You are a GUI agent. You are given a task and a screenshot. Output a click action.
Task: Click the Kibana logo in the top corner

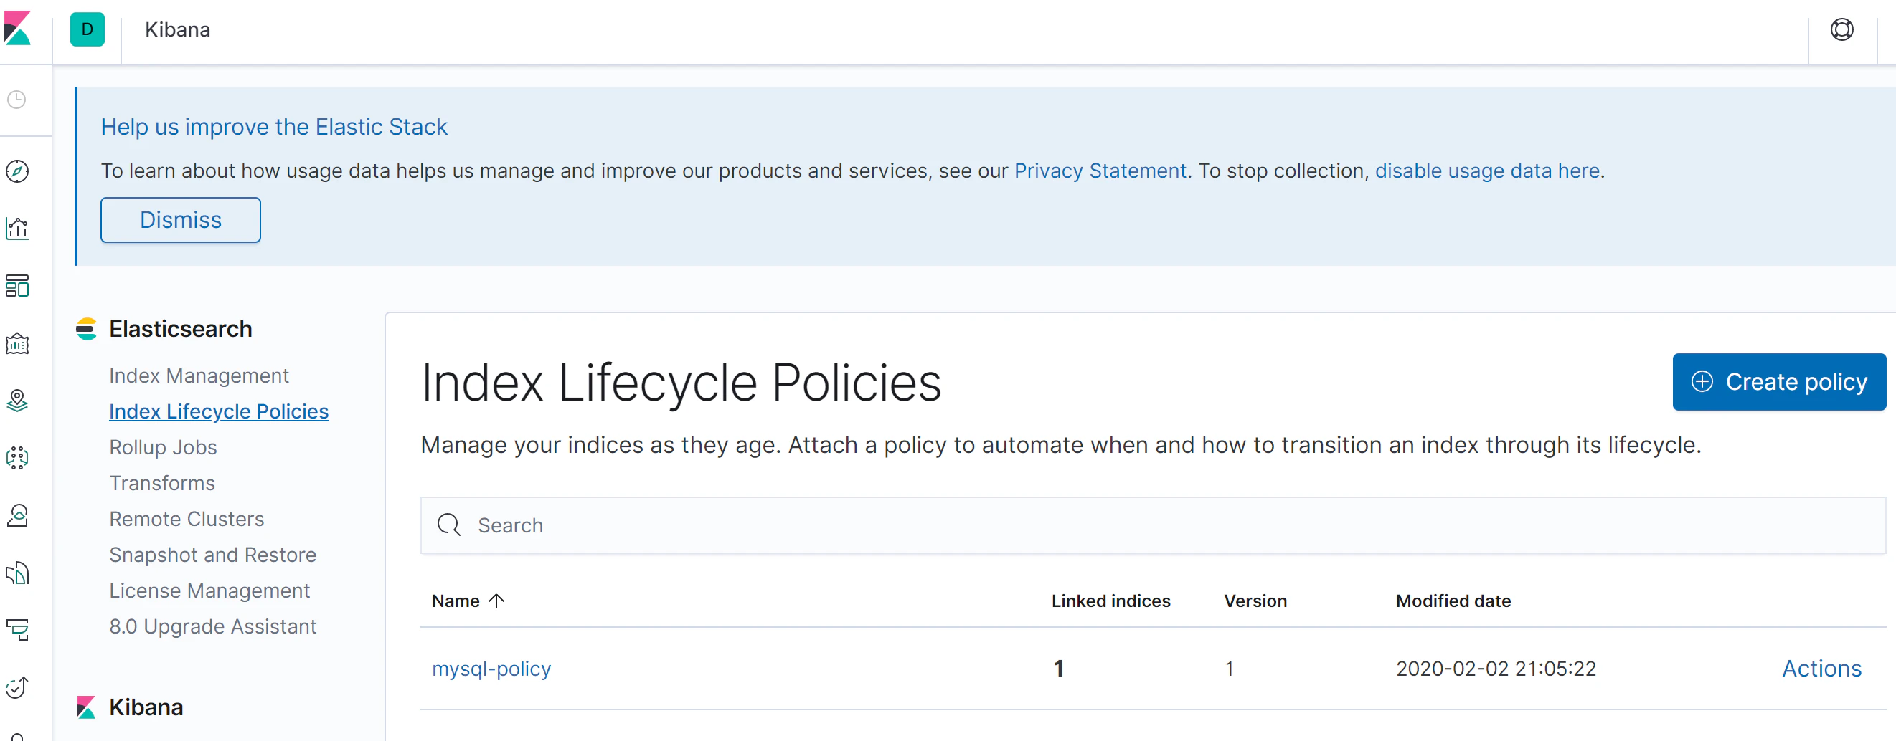click(x=17, y=29)
